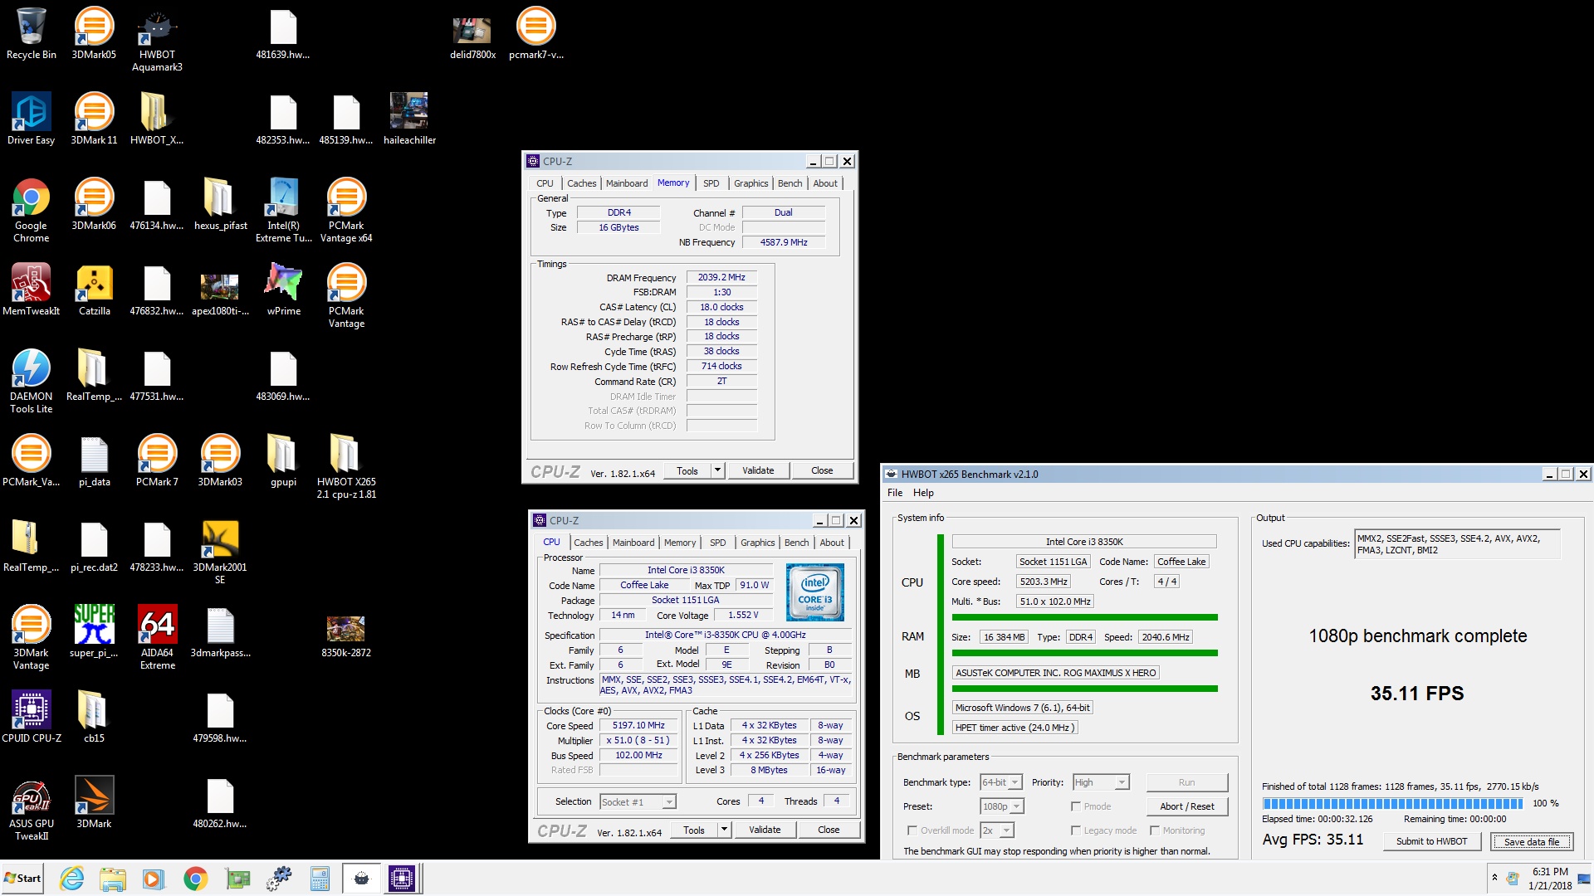This screenshot has height=896, width=1594.
Task: Open Intel Extreme Tuning utility icon
Action: (x=283, y=210)
